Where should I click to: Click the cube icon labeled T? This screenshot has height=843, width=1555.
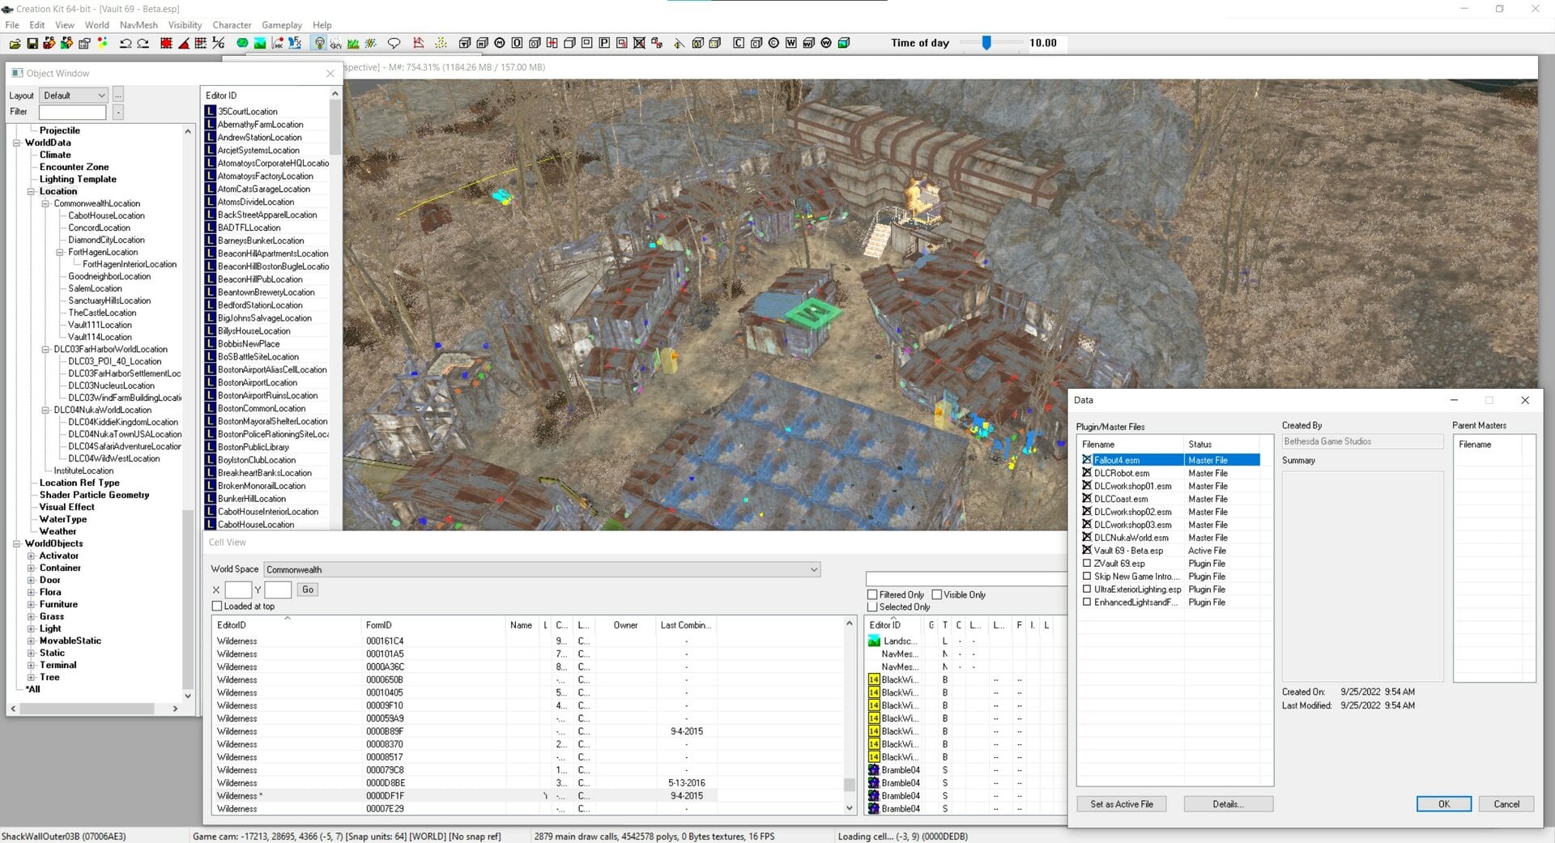coord(465,43)
